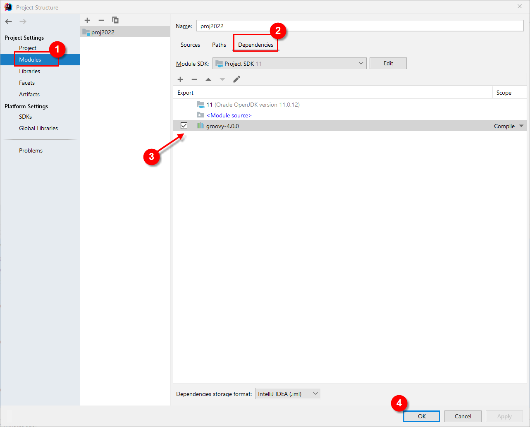This screenshot has height=427, width=530.
Task: Open the Dependencies storage format dropdown
Action: [x=288, y=394]
